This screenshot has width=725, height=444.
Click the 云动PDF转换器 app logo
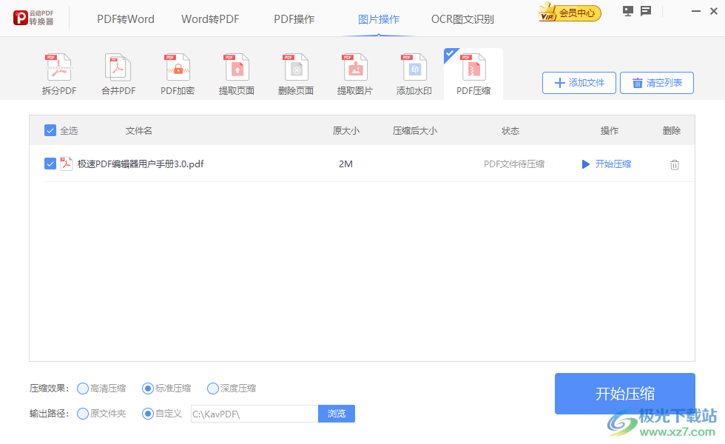[34, 18]
